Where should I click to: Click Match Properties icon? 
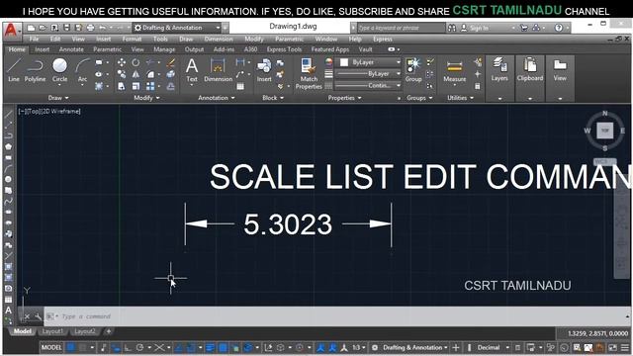click(x=309, y=73)
